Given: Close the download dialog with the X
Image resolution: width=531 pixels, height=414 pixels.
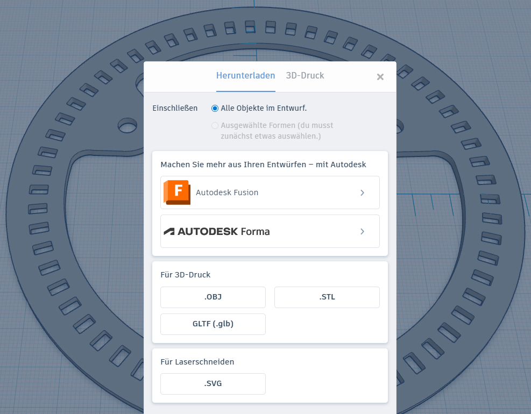Looking at the screenshot, I should tap(380, 77).
